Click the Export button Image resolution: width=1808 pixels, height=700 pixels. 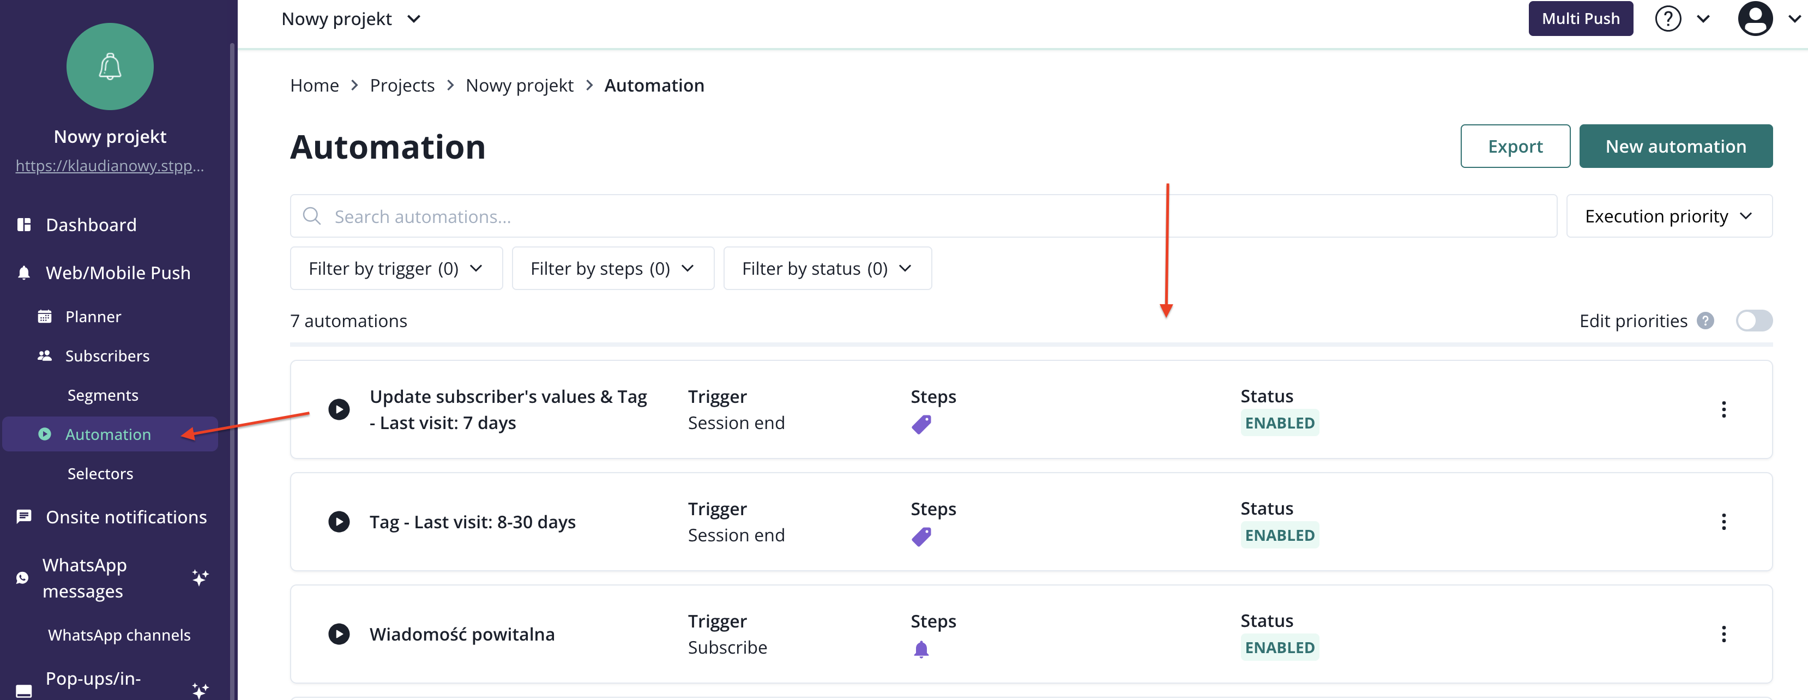tap(1515, 146)
